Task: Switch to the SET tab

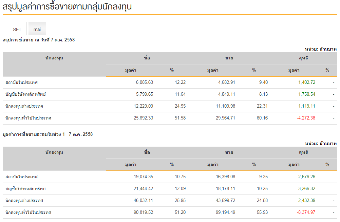Action: click(x=17, y=30)
